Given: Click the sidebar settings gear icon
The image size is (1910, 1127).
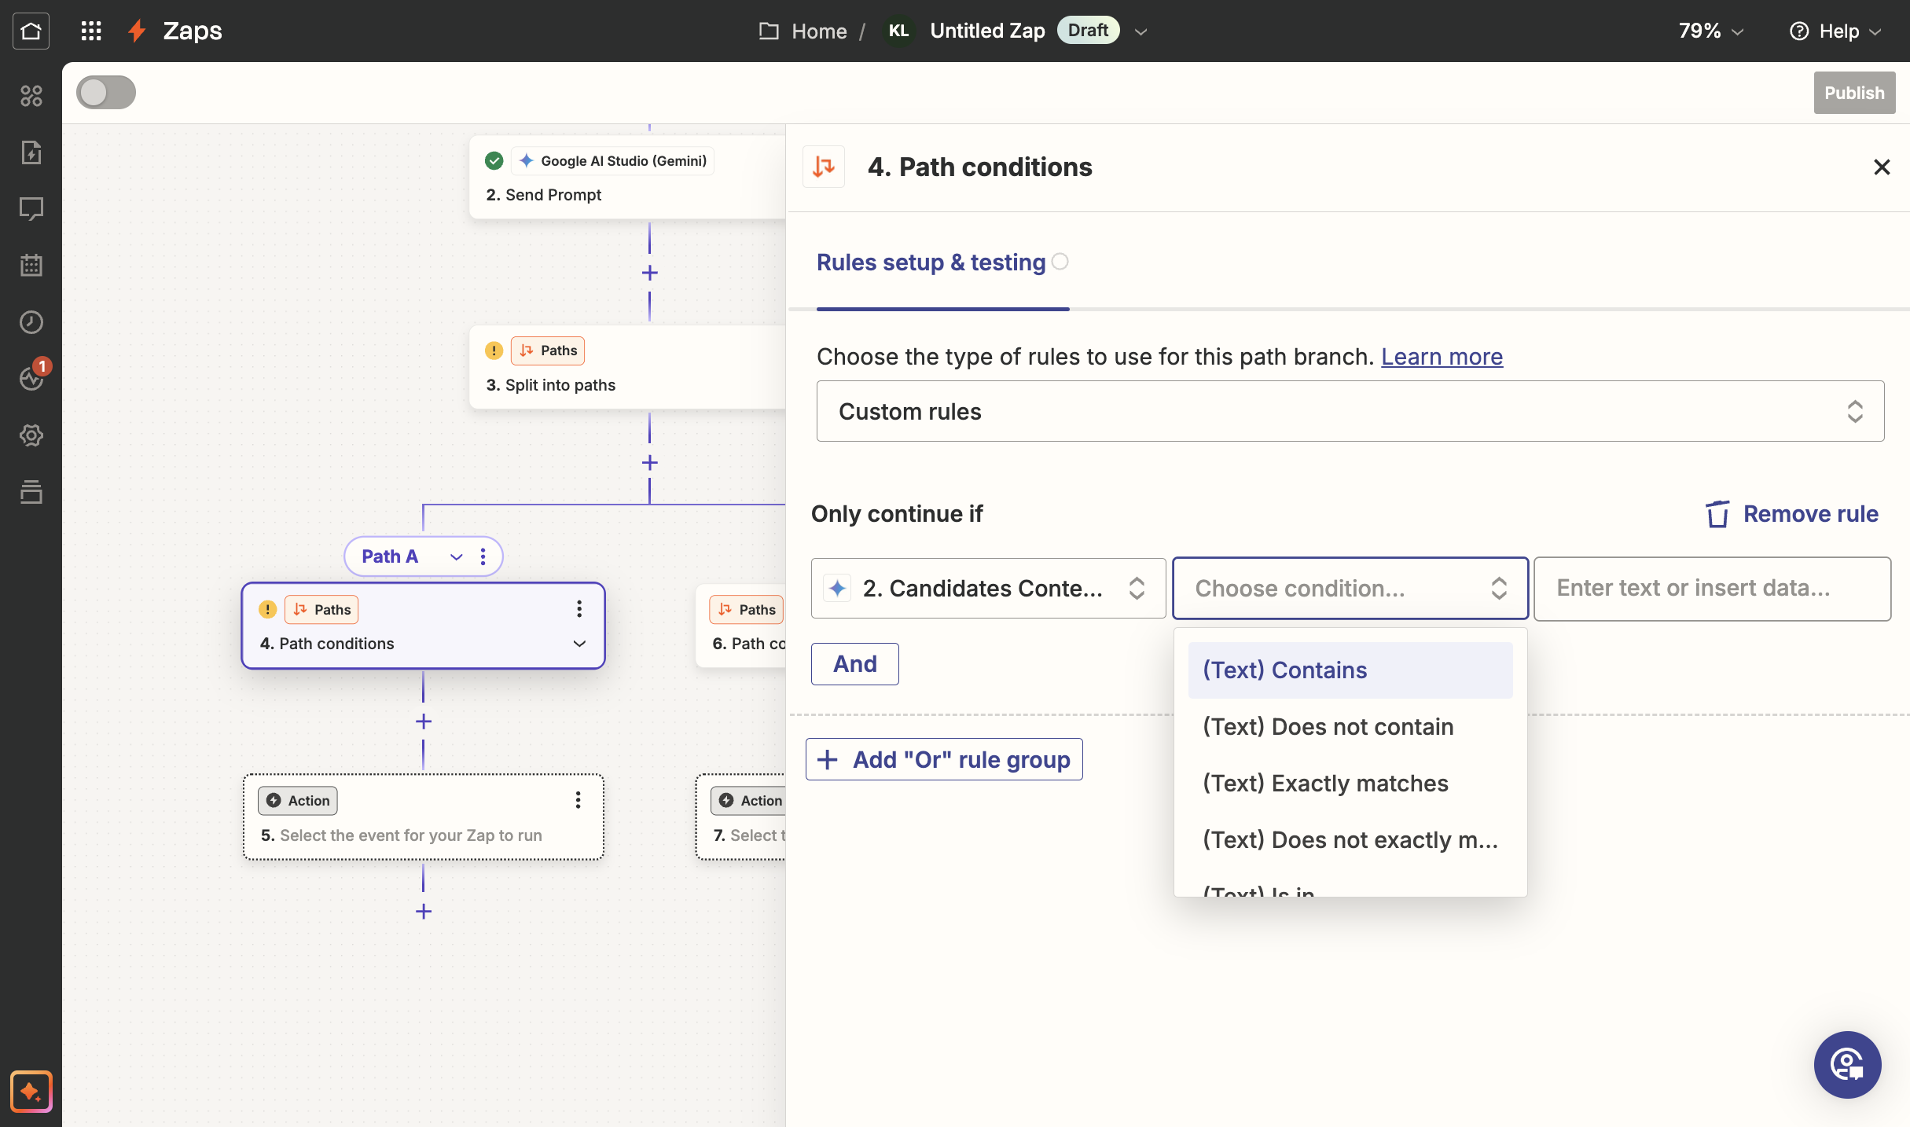Looking at the screenshot, I should 31,435.
